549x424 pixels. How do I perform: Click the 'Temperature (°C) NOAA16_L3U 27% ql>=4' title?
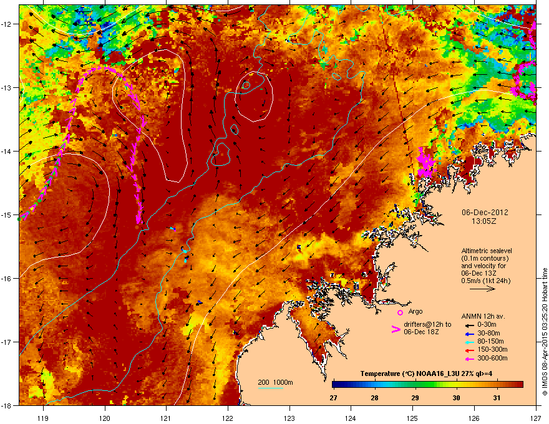click(x=426, y=373)
